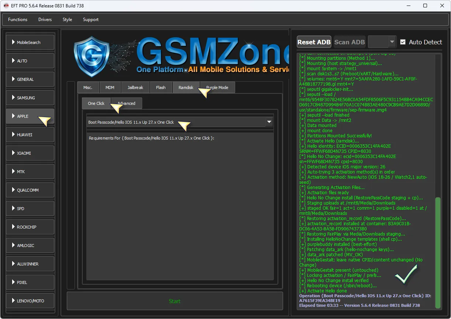Switch to the Jailbreak tab
Image resolution: width=451 pixels, height=319 pixels.
click(135, 88)
